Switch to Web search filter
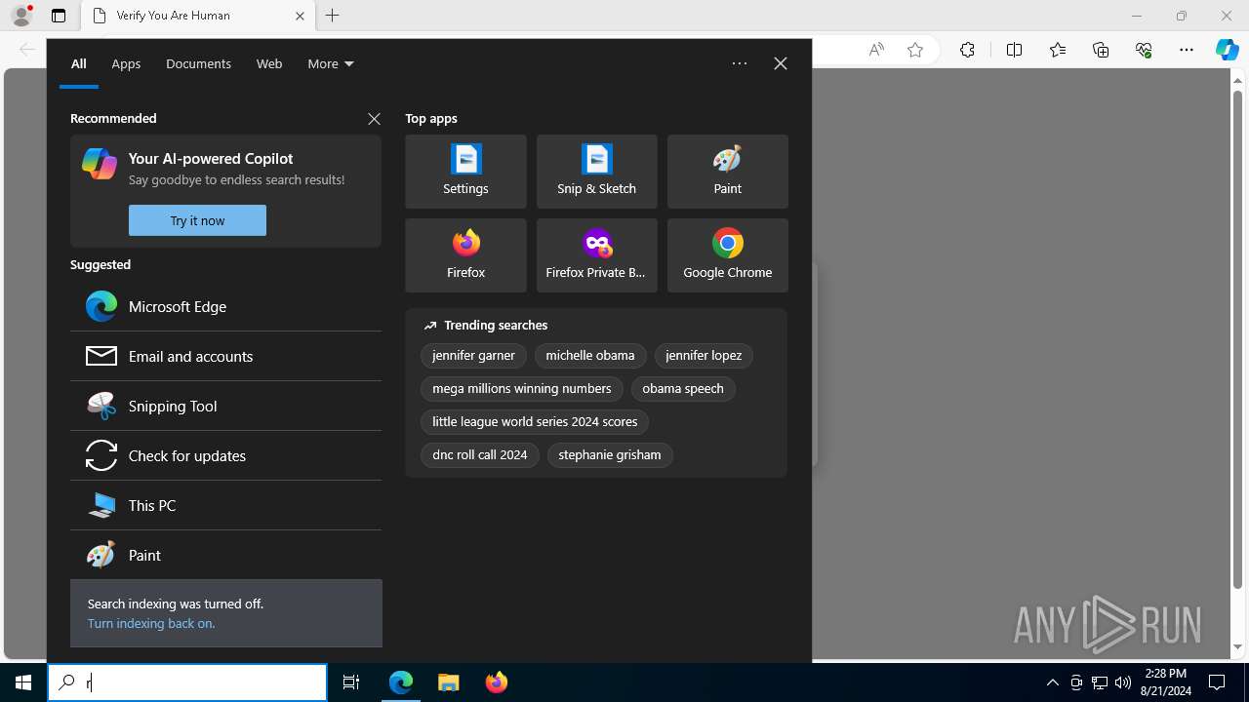The height and width of the screenshot is (702, 1249). pos(269,63)
